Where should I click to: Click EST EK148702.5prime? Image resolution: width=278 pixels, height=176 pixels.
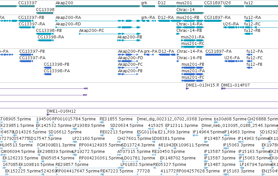(x=178, y=158)
